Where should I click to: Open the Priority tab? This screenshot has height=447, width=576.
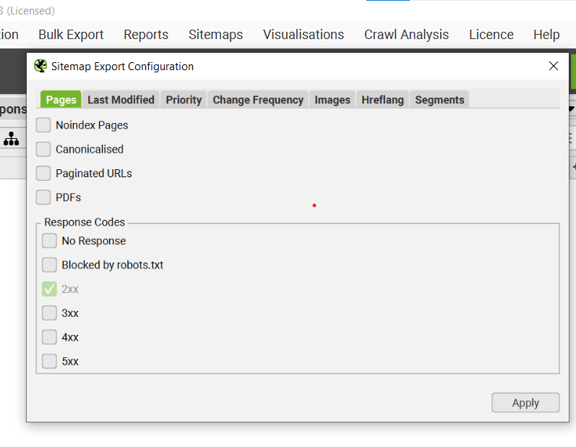pyautogui.click(x=184, y=100)
